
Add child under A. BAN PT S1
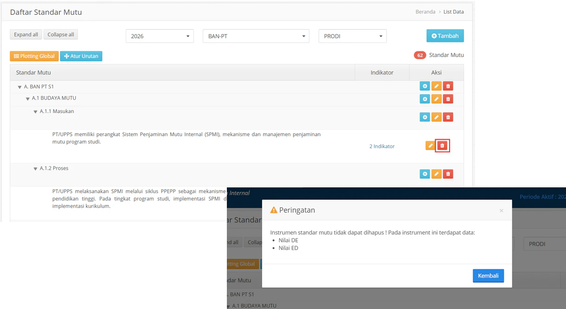pos(424,86)
